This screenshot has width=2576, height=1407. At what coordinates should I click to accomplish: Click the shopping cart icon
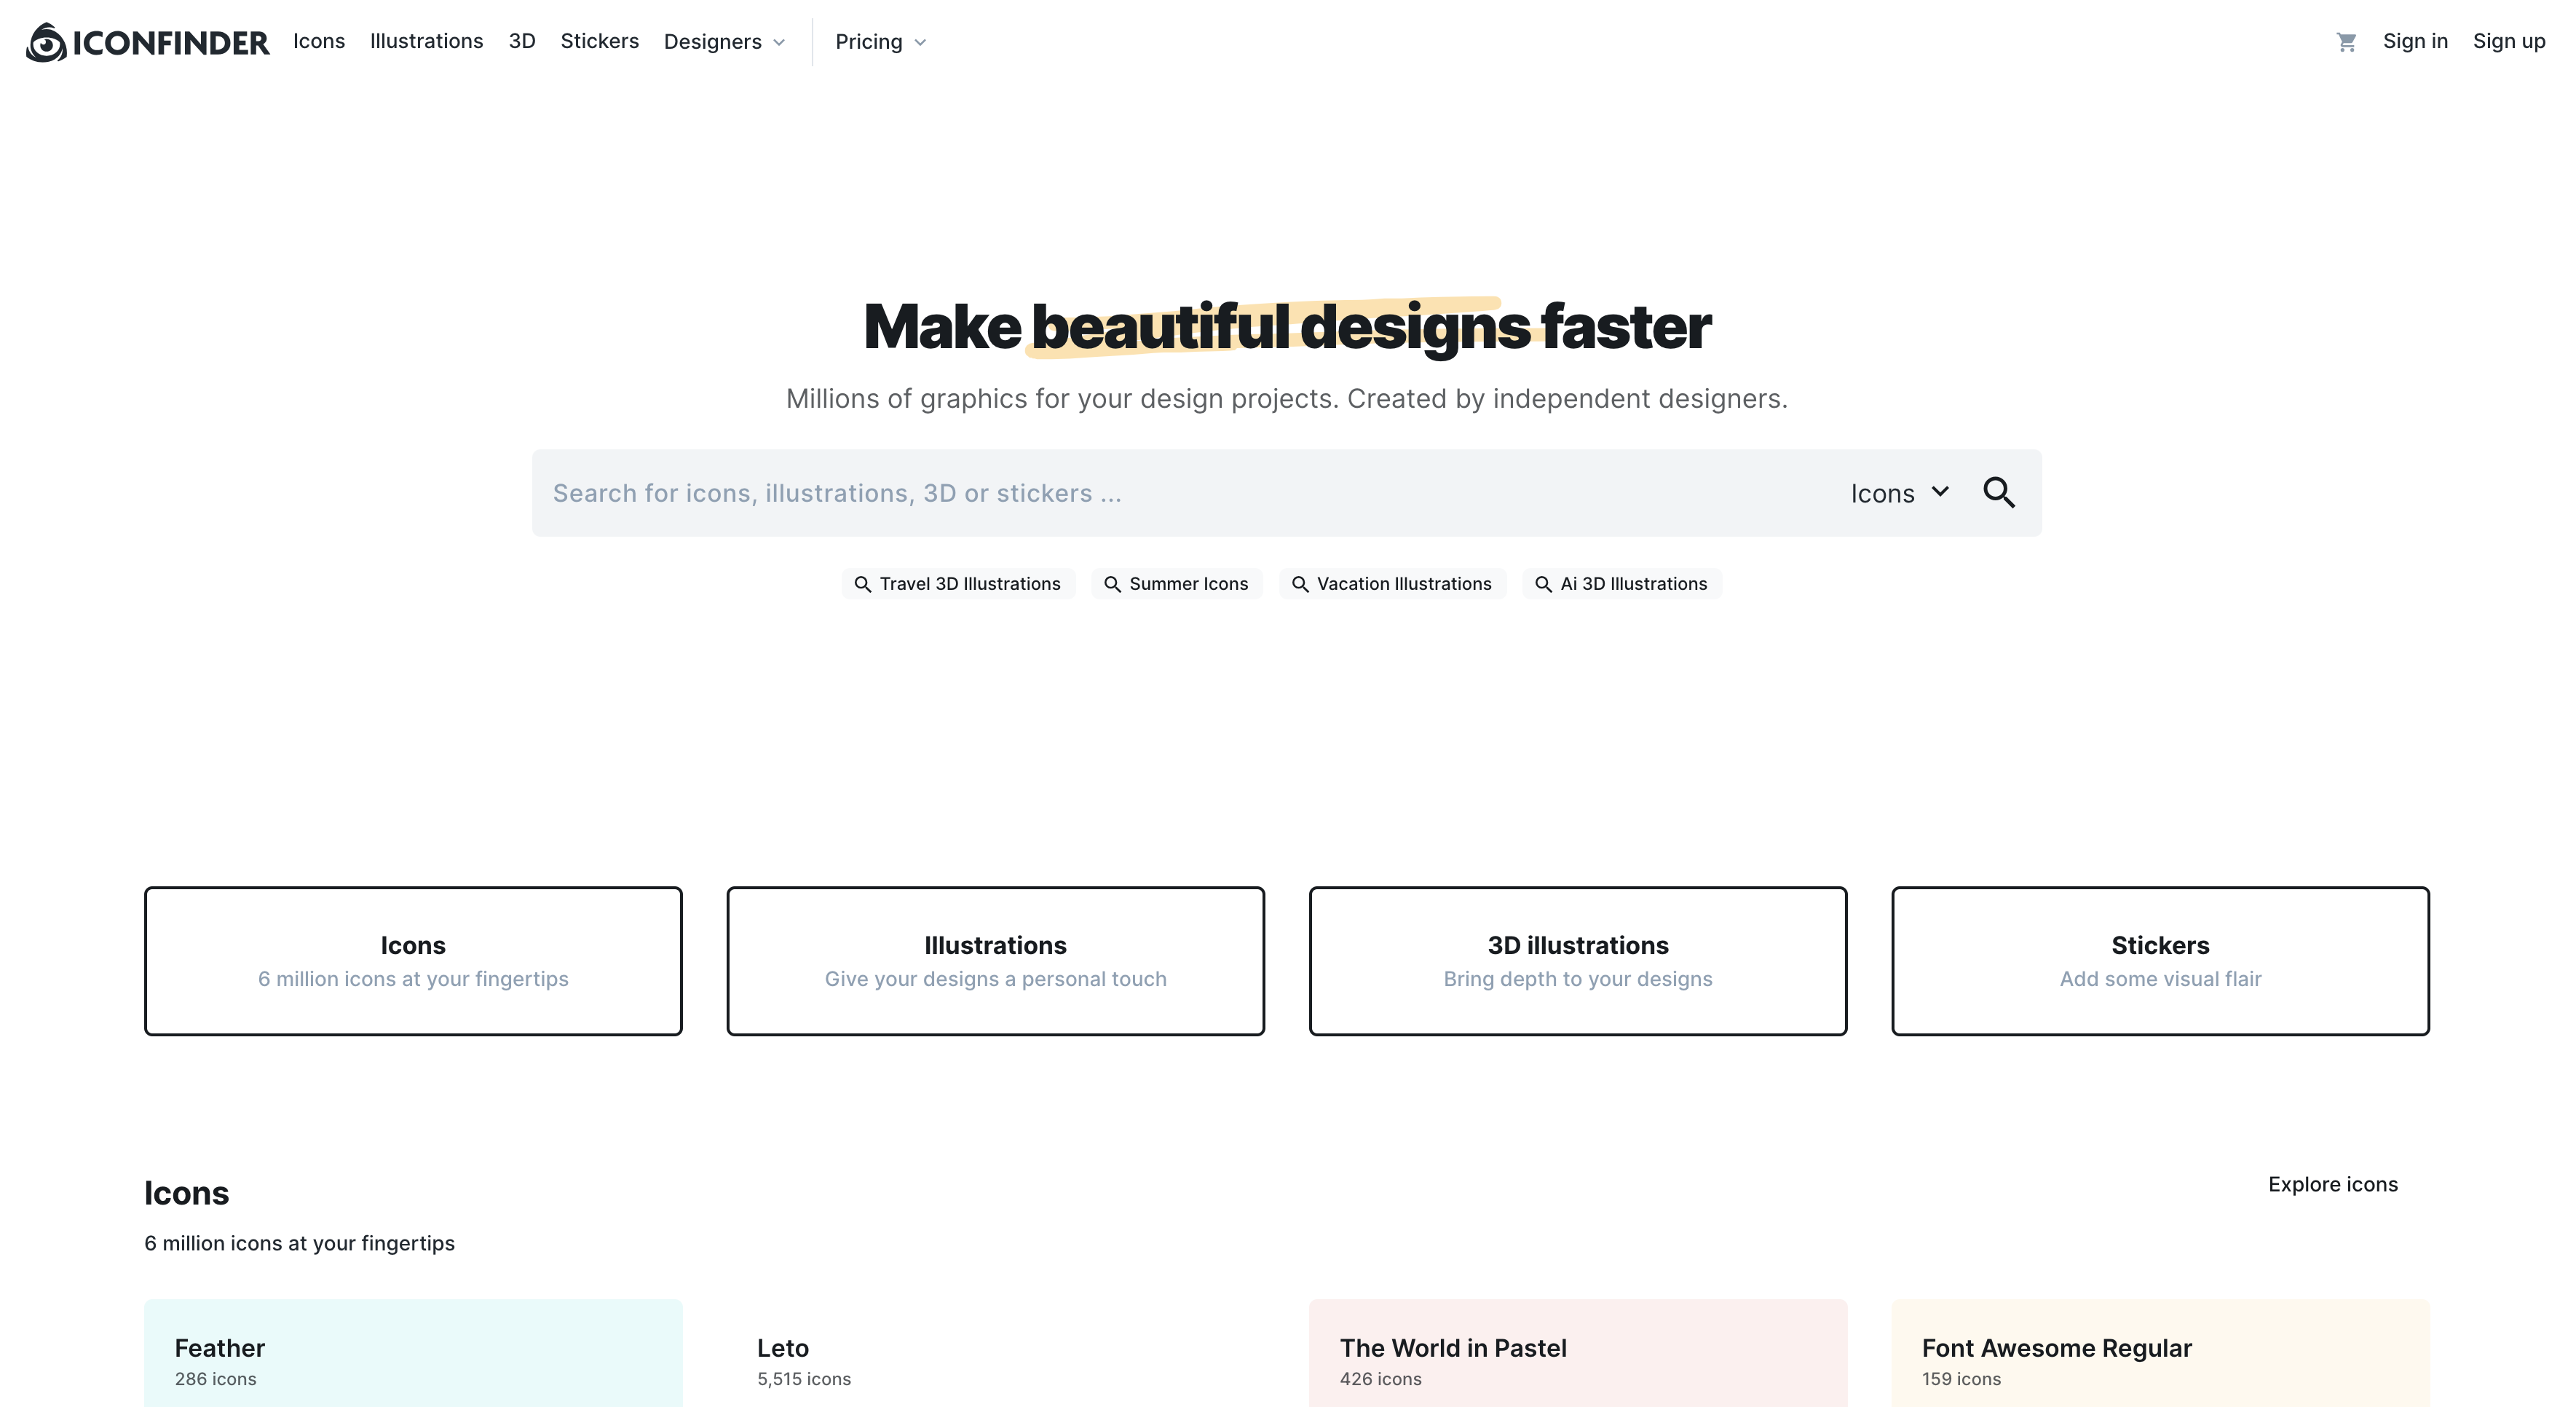pos(2346,40)
